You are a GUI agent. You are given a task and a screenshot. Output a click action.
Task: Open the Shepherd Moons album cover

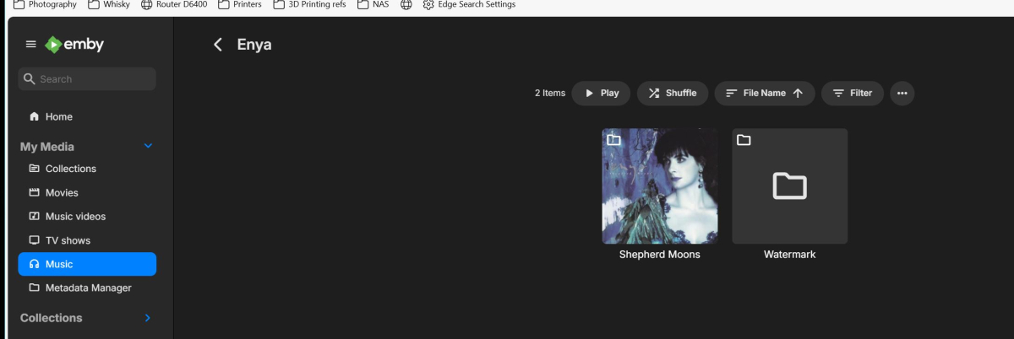coord(660,186)
